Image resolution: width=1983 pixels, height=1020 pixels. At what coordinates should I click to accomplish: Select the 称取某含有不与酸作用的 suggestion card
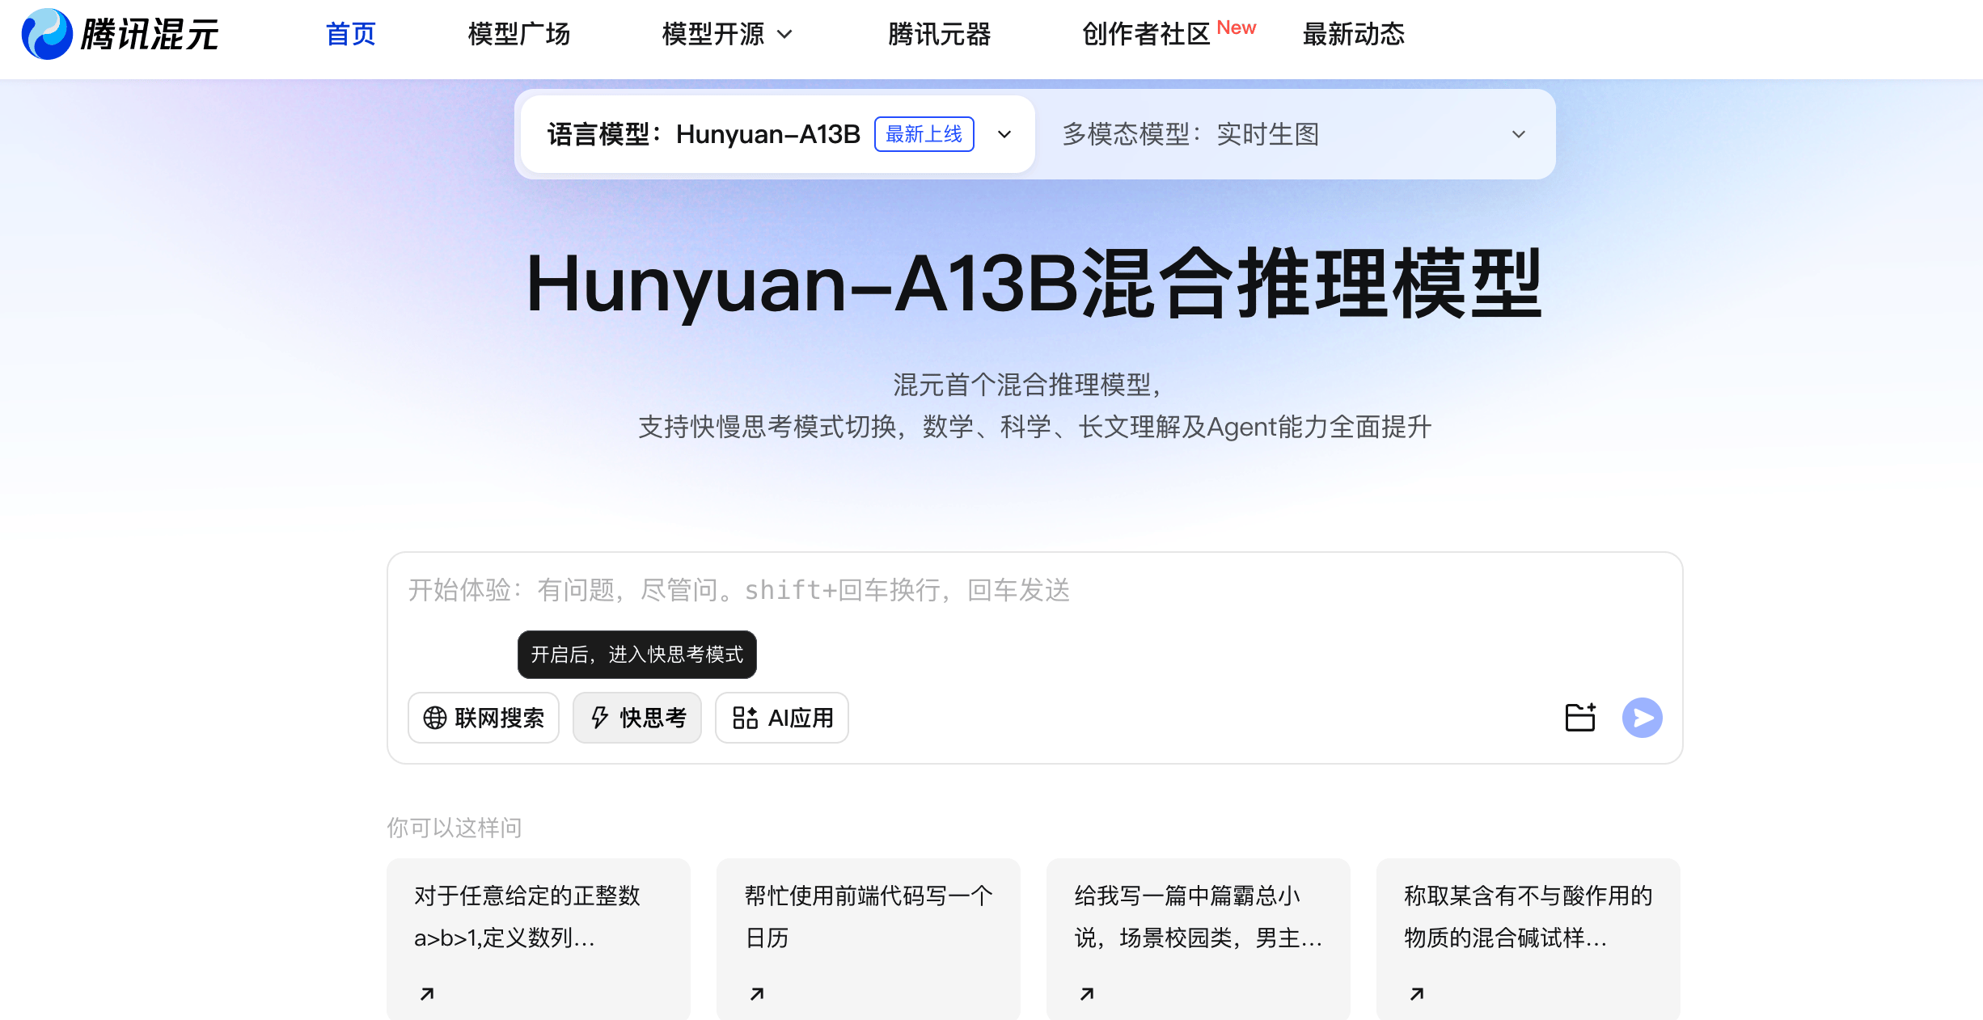1528,939
